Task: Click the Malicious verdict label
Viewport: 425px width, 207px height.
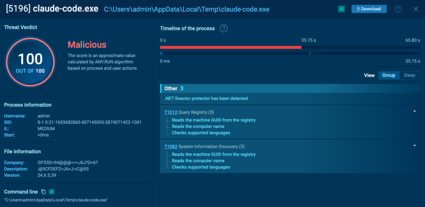Action: [x=87, y=44]
